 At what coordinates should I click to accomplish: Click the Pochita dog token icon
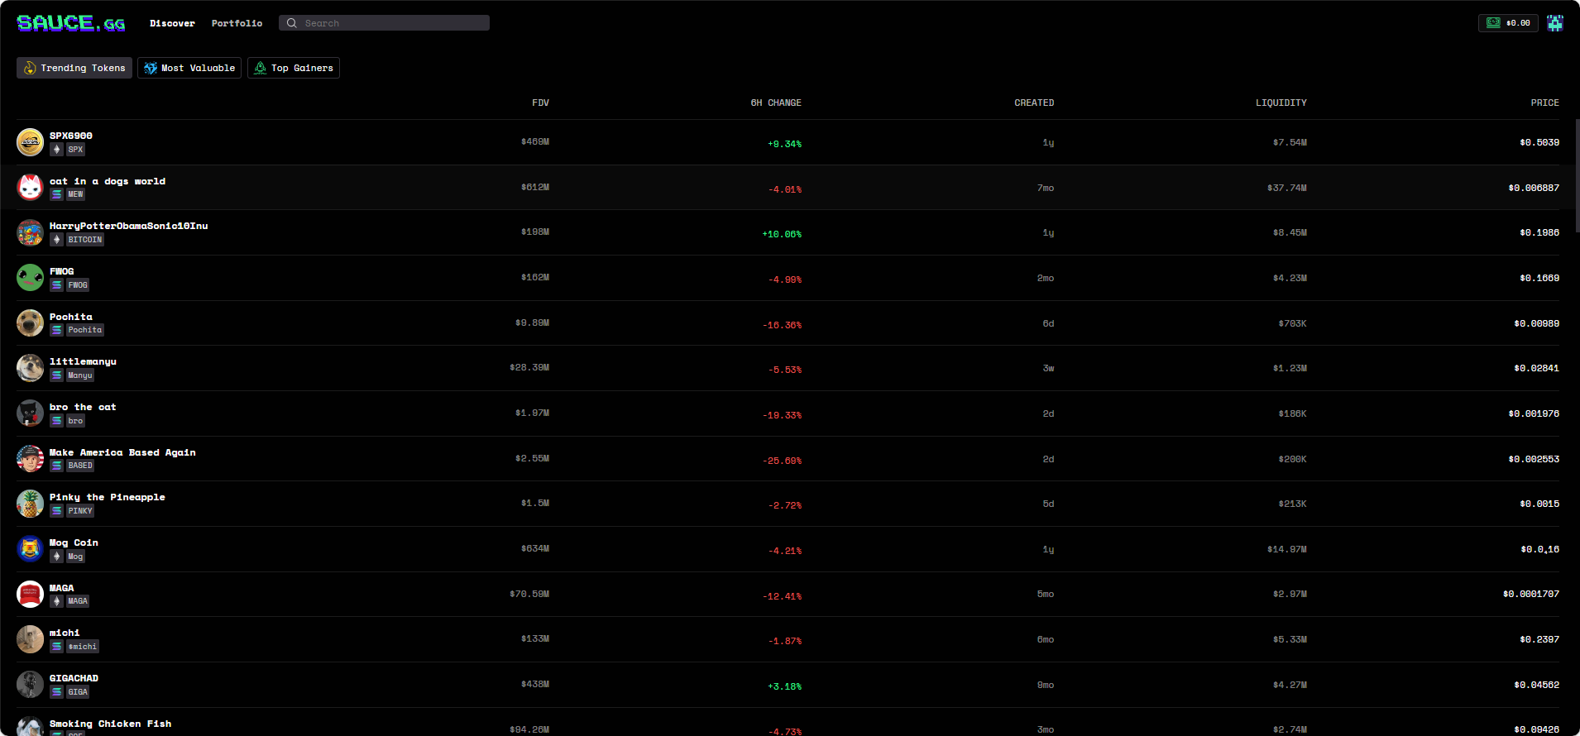(x=31, y=323)
